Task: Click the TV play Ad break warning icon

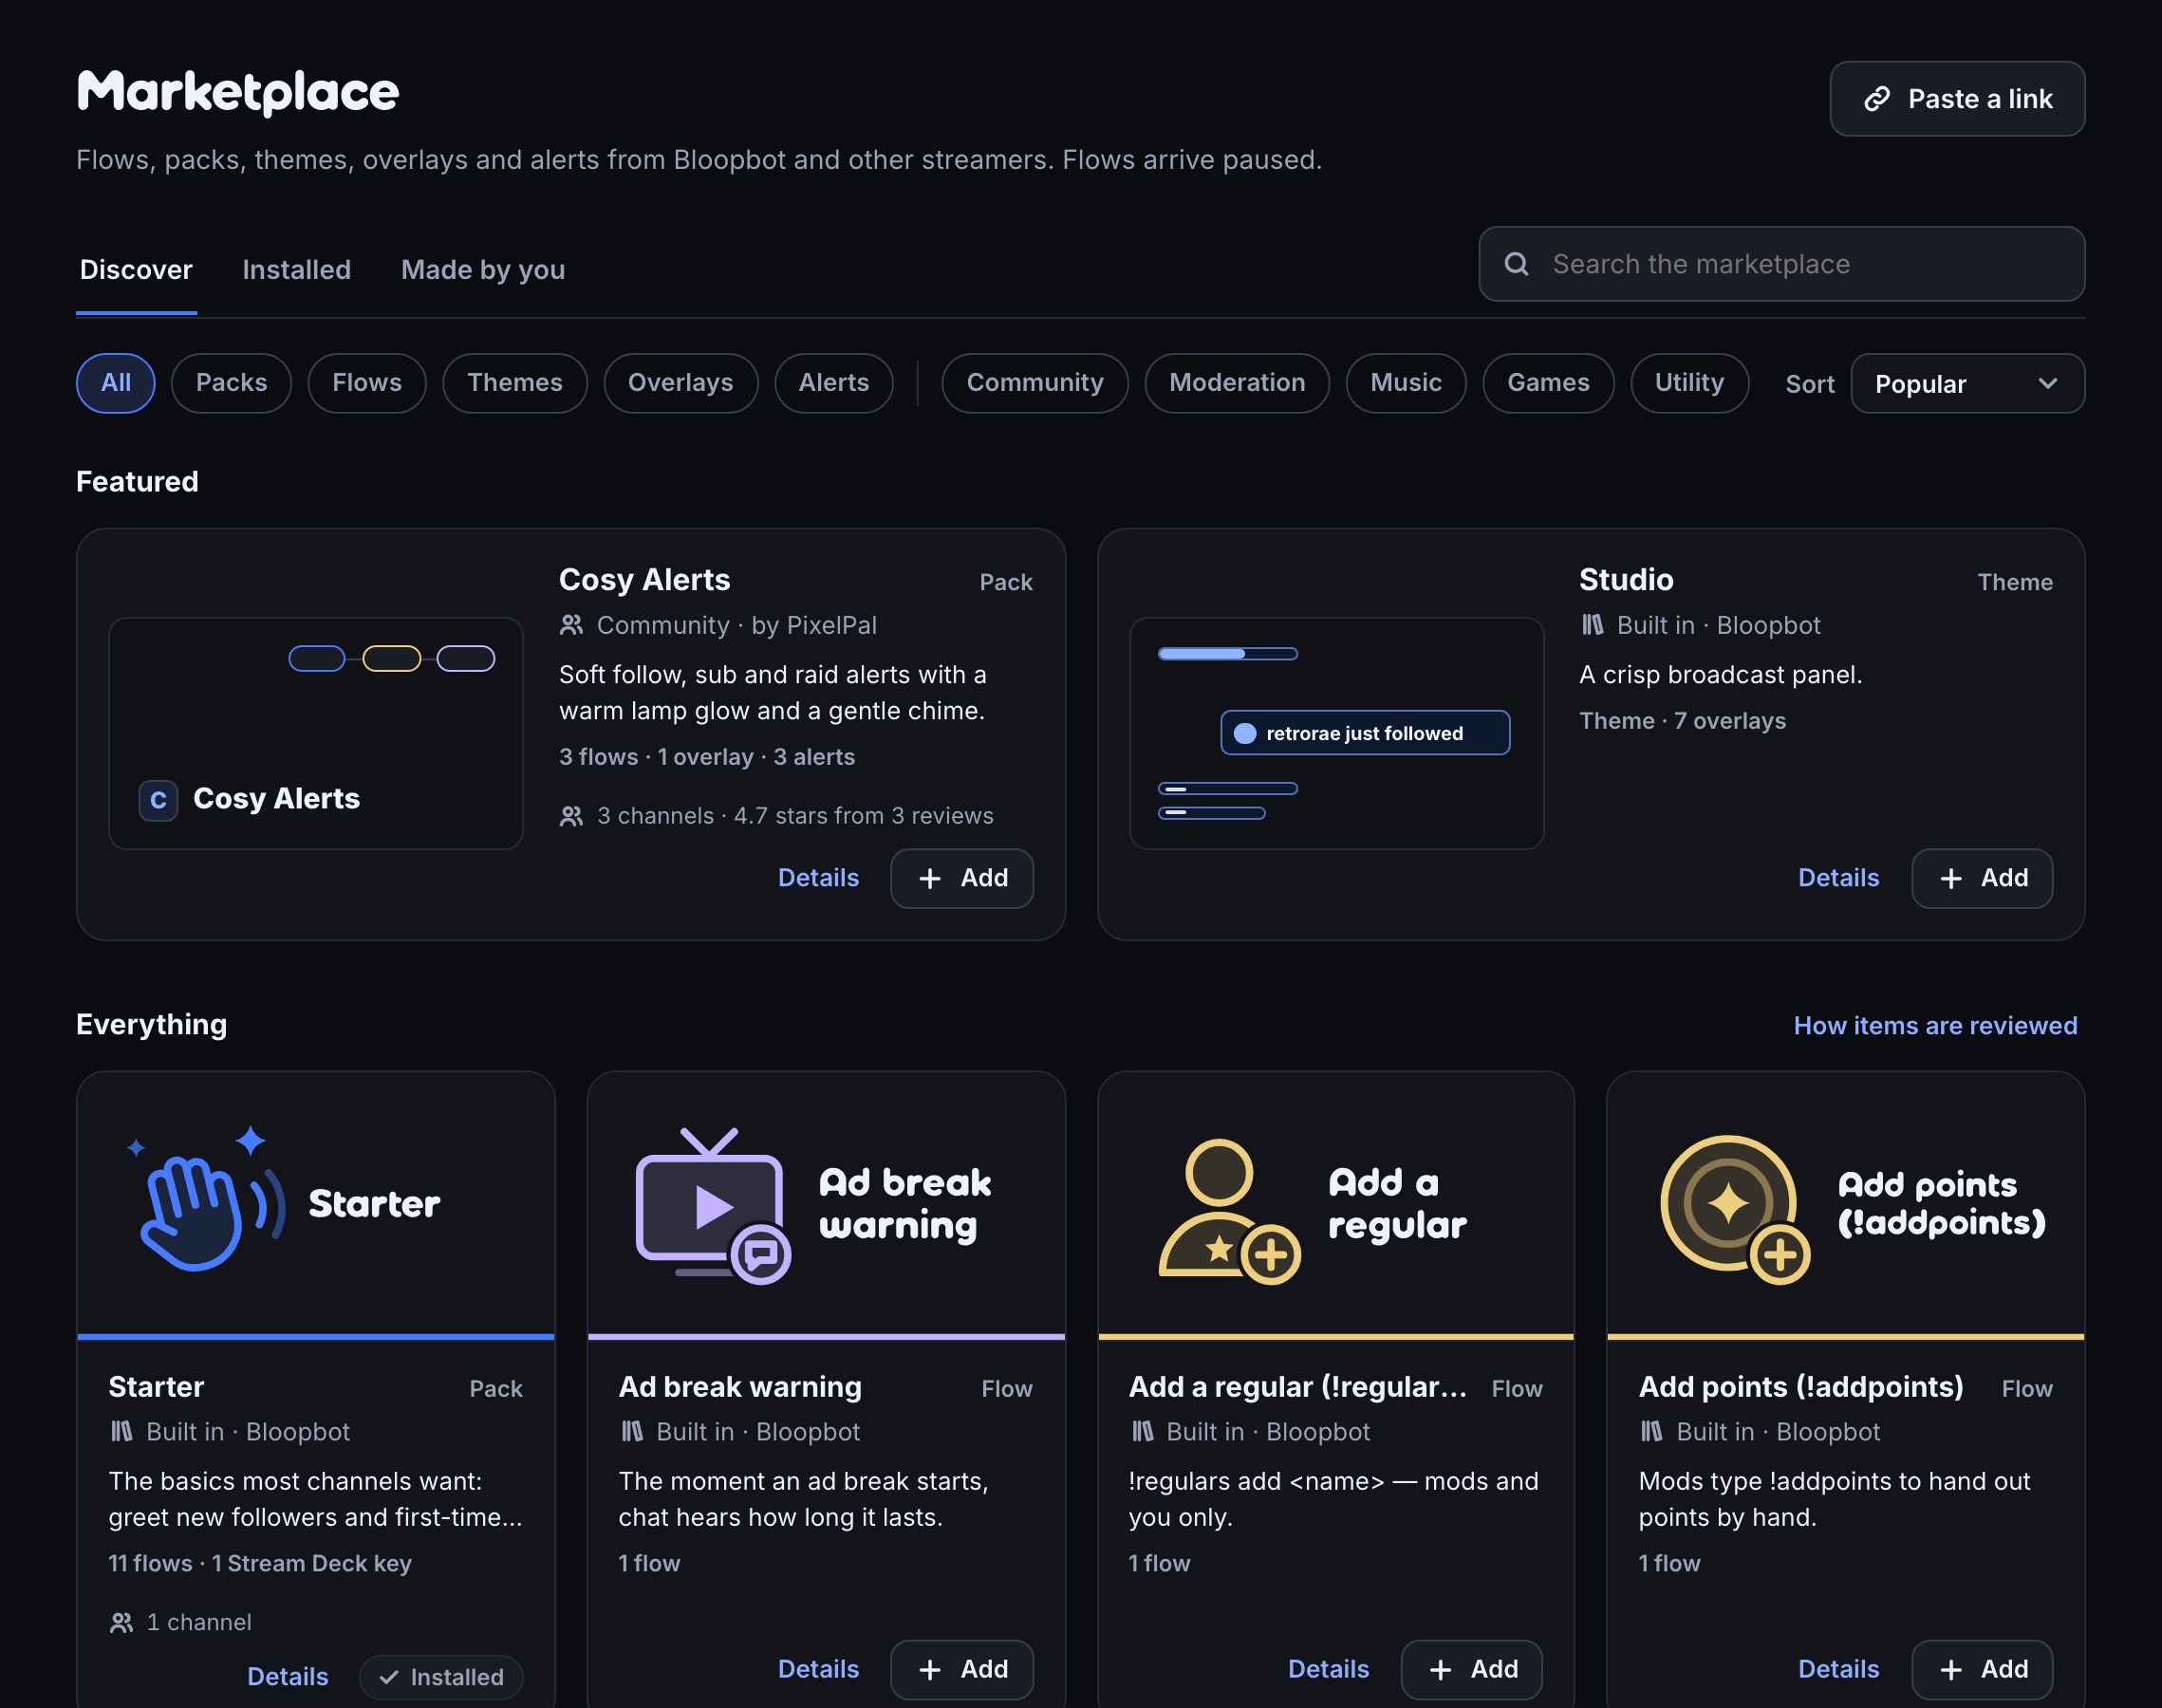Action: [713, 1205]
